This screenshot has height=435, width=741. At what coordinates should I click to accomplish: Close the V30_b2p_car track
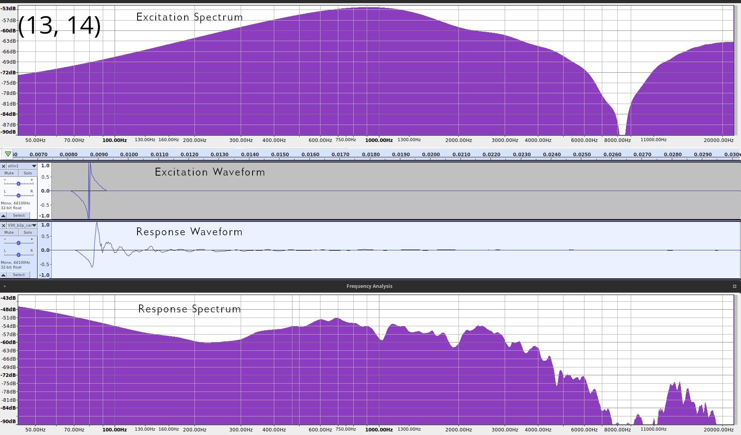pyautogui.click(x=4, y=225)
